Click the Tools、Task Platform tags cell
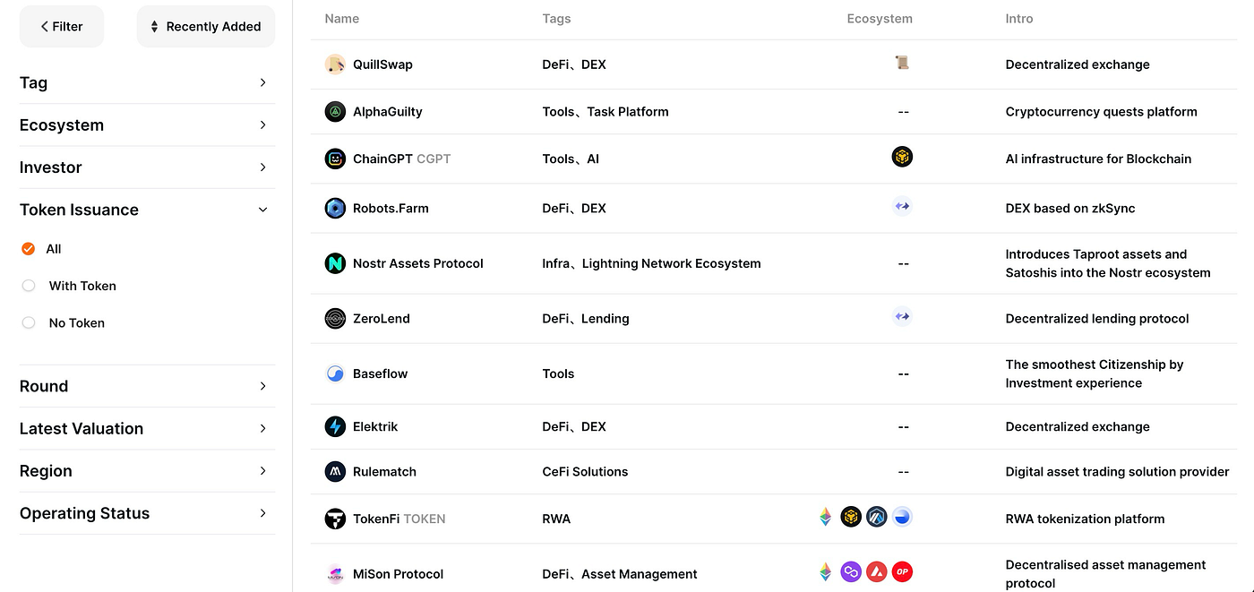1254x592 pixels. (x=606, y=112)
